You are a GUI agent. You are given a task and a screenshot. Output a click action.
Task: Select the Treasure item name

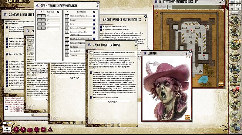pos(74,55)
